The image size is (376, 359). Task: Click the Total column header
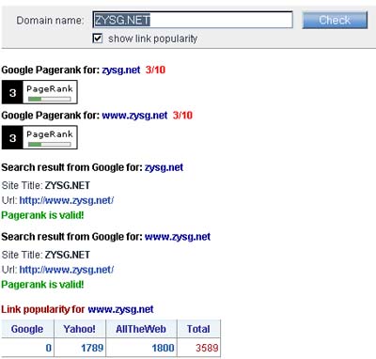[x=198, y=329]
